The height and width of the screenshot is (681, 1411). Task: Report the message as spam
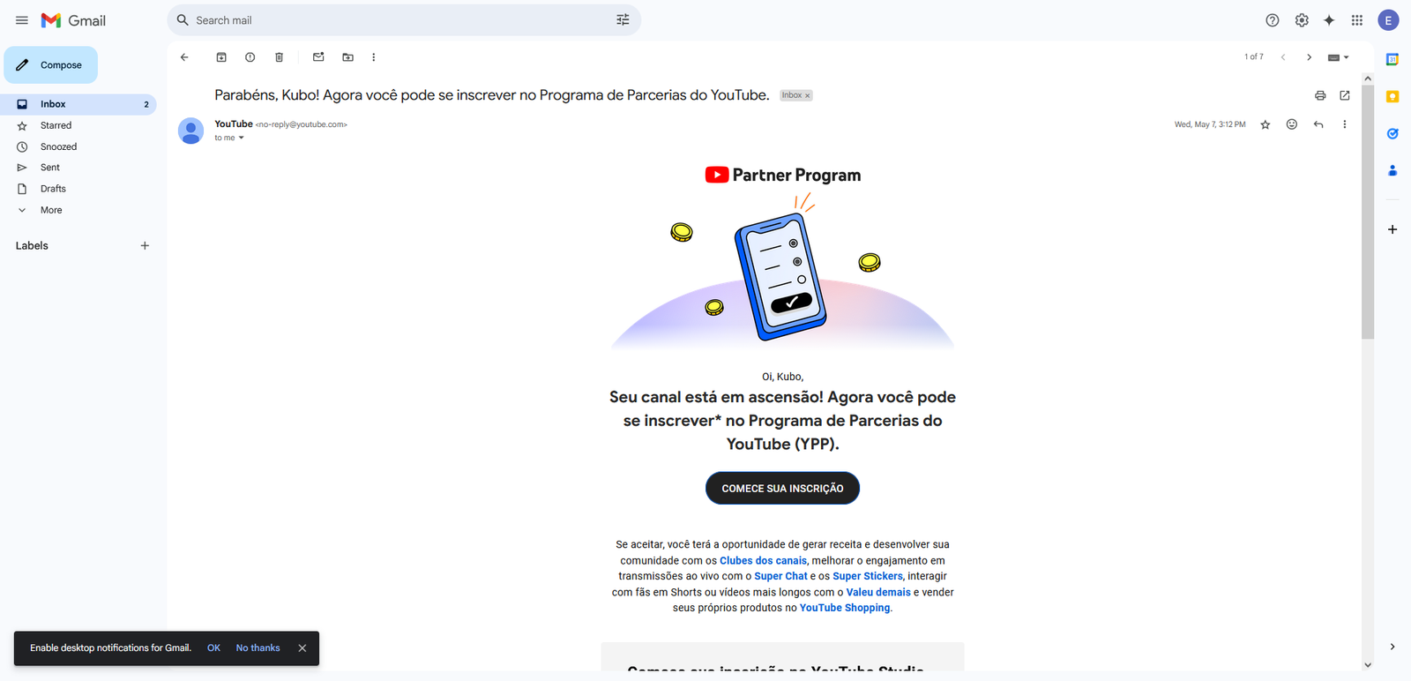coord(250,57)
